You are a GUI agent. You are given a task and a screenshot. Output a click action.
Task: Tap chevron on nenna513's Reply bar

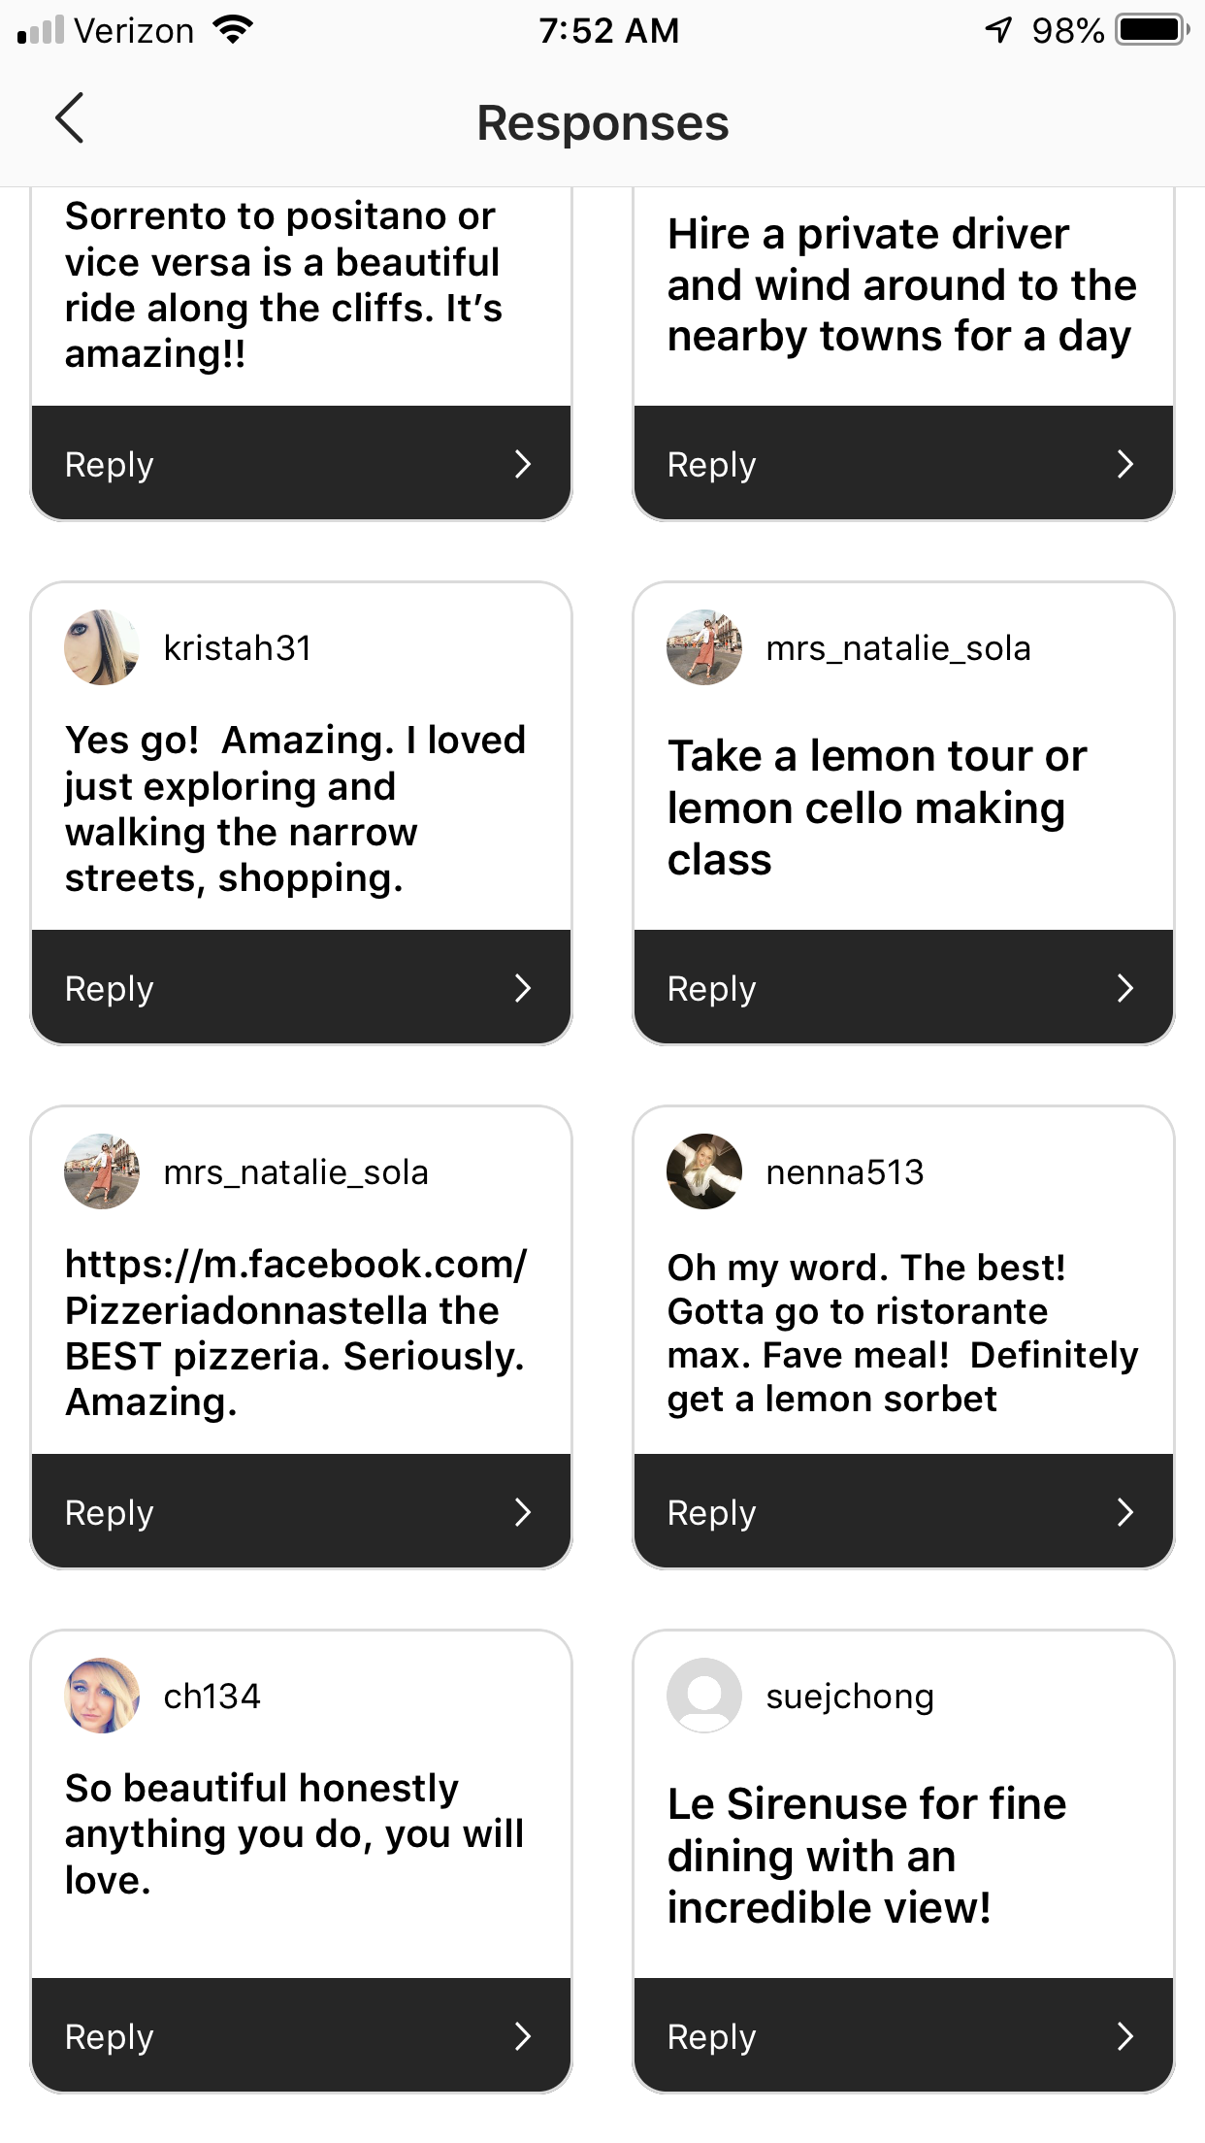click(1124, 1512)
